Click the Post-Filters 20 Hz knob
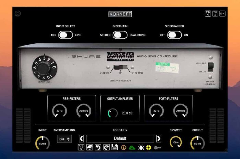The image size is (240, 159). 156,111
